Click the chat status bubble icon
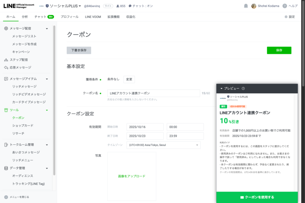The image size is (305, 203). [130, 6]
